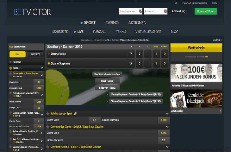Open the SPORT main tab
Viewport: 231px width, 152px height.
pyautogui.click(x=90, y=23)
